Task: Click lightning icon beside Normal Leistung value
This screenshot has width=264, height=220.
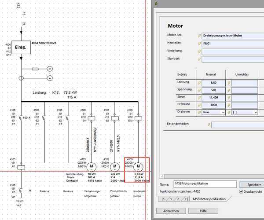Action: [199, 82]
